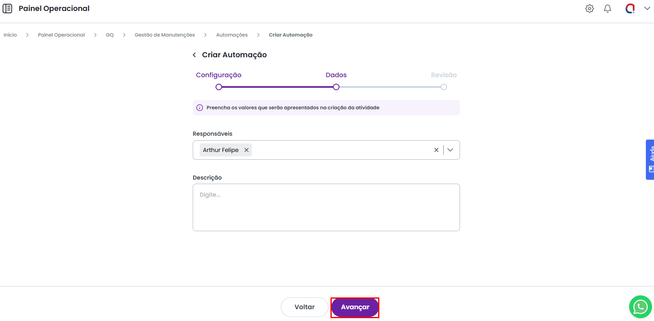Expand the user account menu chevron
This screenshot has height=321, width=654.
coord(647,9)
